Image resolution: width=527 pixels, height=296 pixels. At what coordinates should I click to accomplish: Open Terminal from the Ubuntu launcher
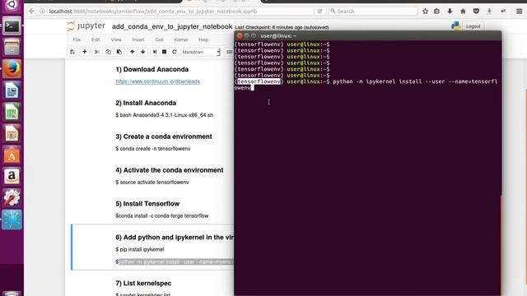[x=12, y=25]
